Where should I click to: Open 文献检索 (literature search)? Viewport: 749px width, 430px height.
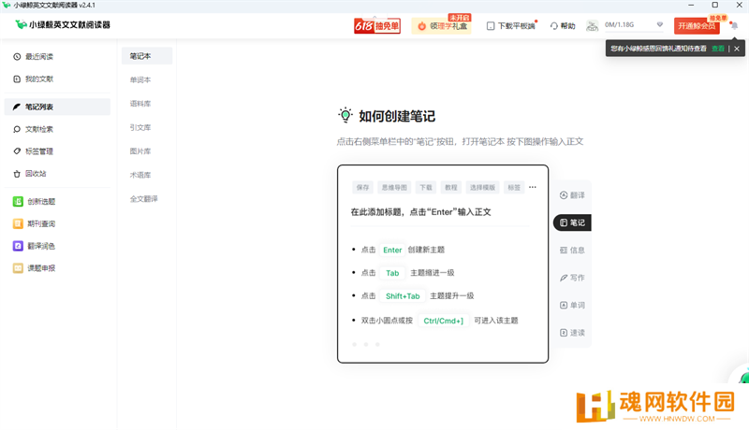click(38, 129)
